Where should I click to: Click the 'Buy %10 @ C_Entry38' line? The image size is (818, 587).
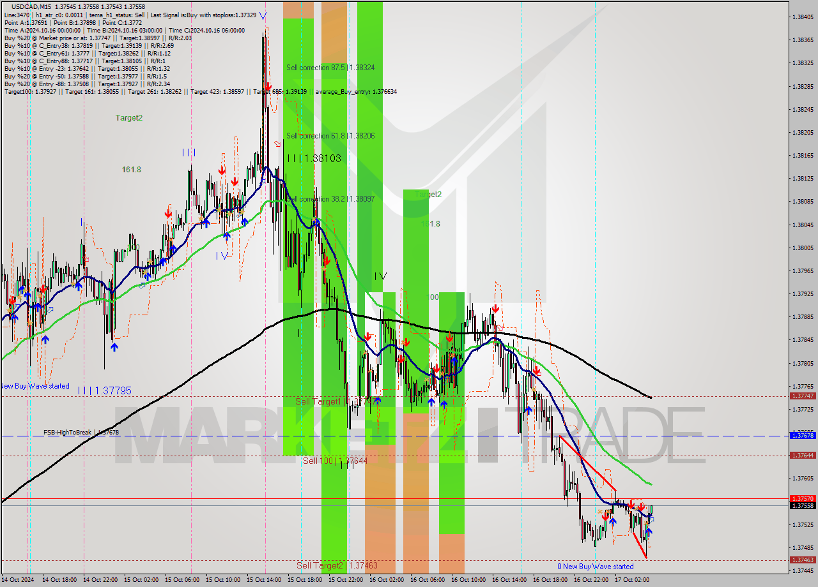[x=88, y=45]
